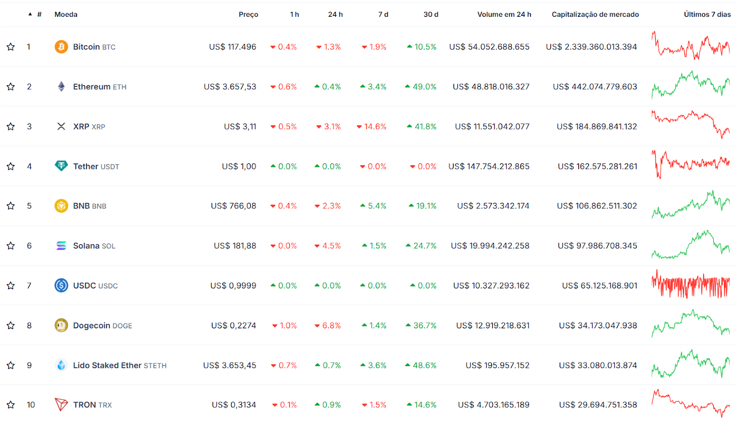
Task: Click the Tether logo icon
Action: tap(61, 166)
